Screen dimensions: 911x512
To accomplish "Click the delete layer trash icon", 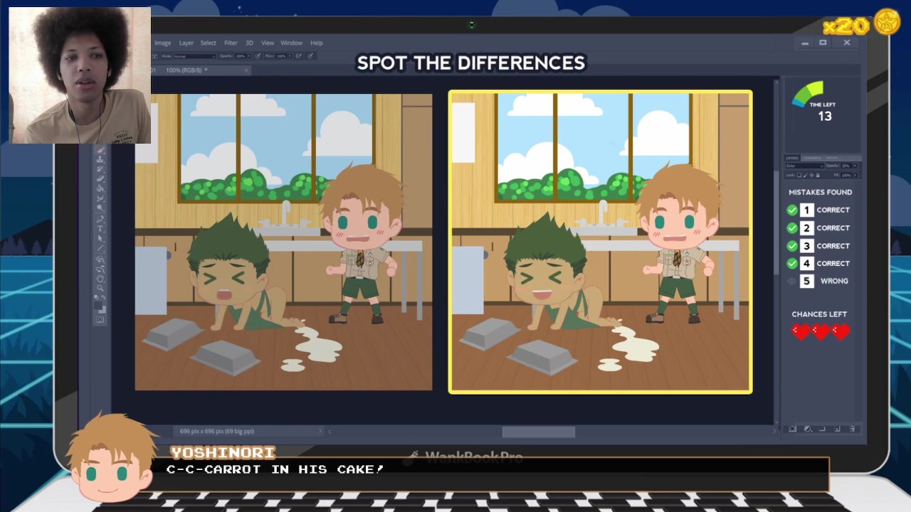I will [x=852, y=429].
